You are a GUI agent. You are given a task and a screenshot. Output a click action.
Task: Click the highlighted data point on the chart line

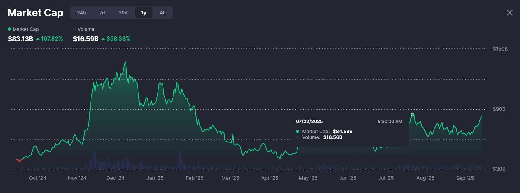(x=412, y=115)
